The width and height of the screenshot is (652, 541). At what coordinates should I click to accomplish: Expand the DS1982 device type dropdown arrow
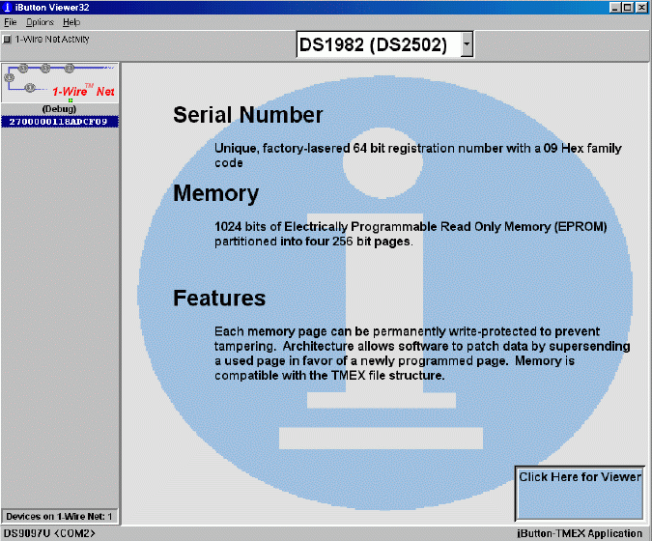467,44
